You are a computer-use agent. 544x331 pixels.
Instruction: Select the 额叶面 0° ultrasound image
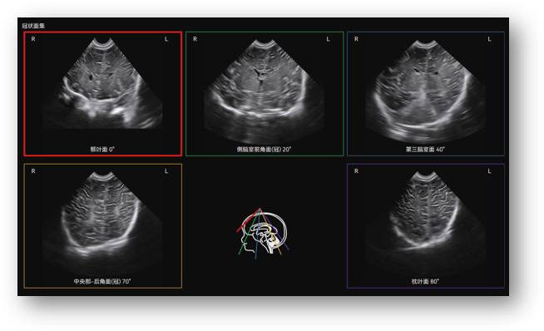102,94
